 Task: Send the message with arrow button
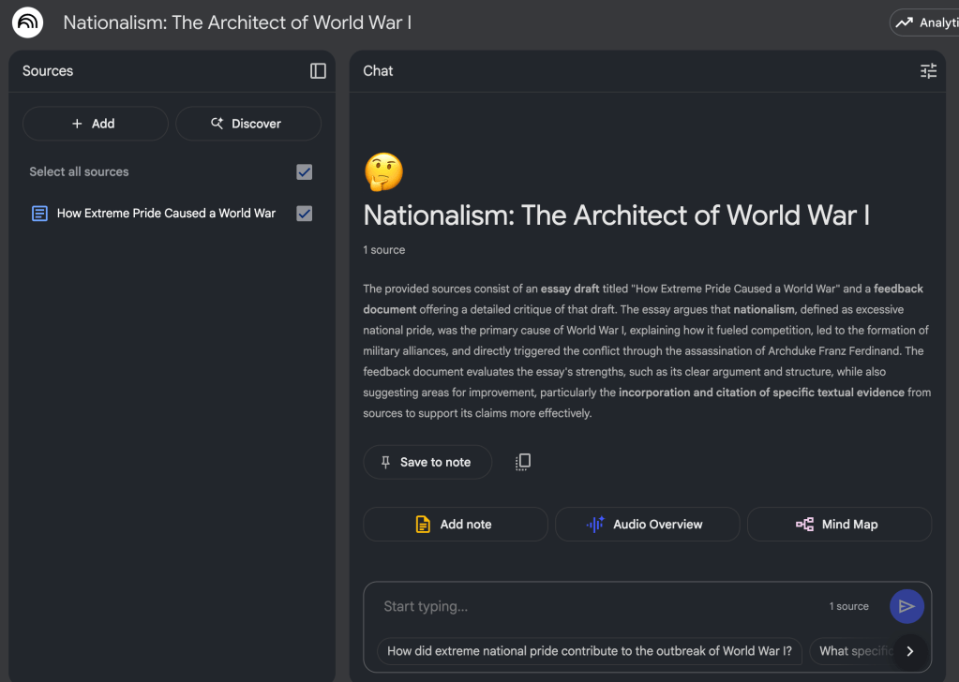pyautogui.click(x=907, y=606)
